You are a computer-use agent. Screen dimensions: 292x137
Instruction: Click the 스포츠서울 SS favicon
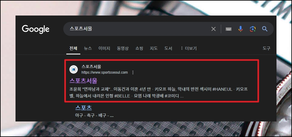pyautogui.click(x=74, y=69)
